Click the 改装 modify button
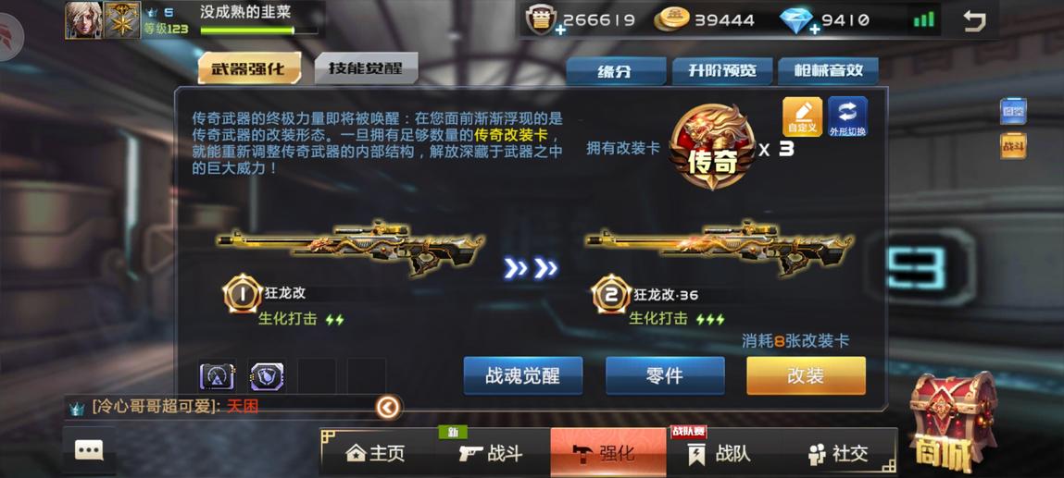Viewport: 1064px width, 478px height. coord(806,375)
